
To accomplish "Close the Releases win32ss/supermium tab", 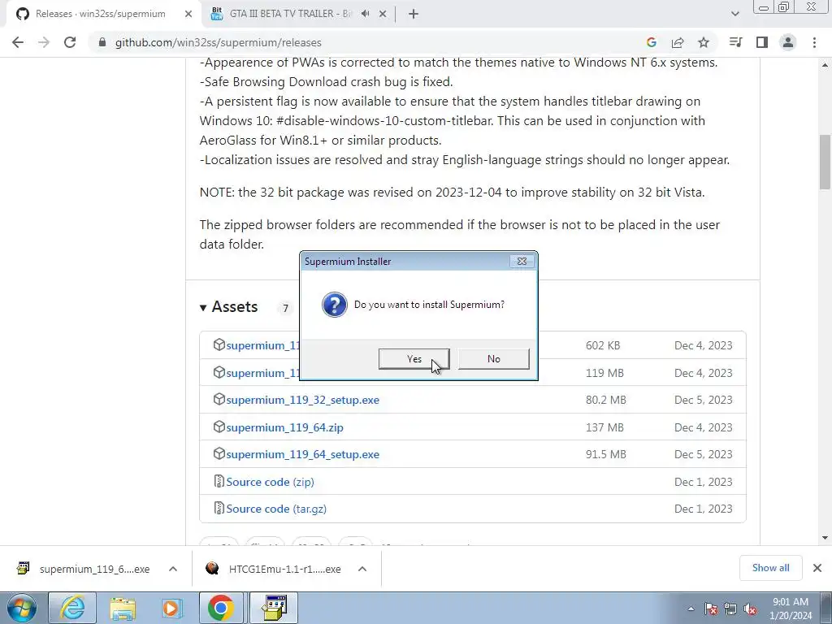I will 188,14.
